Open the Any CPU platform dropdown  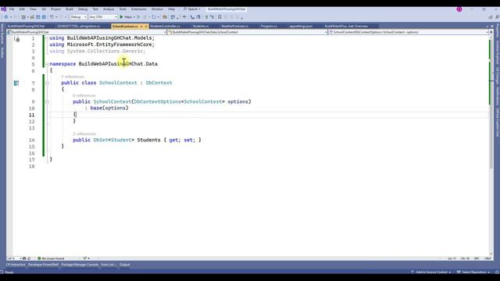pos(103,17)
